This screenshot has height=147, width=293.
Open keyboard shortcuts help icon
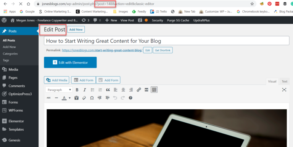point(130,98)
